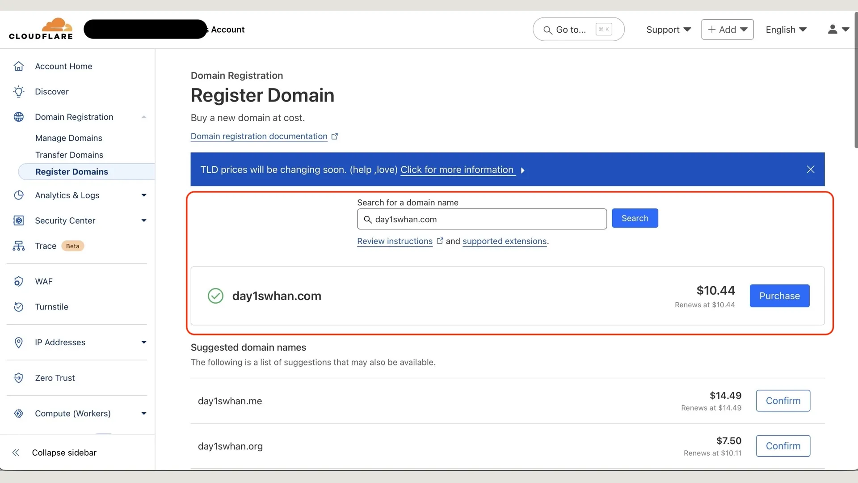Click the external link icon after Review instructions
The height and width of the screenshot is (483, 858).
(x=440, y=241)
